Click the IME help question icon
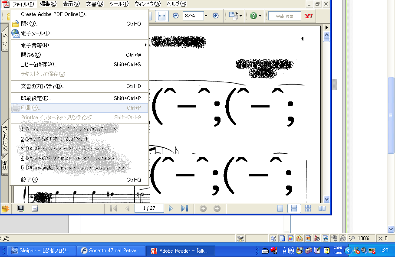The image size is (395, 257). (326, 250)
